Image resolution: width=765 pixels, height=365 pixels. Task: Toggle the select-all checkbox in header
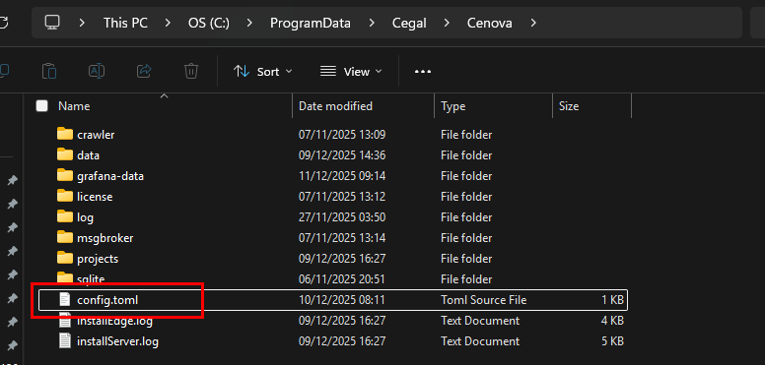coord(42,105)
